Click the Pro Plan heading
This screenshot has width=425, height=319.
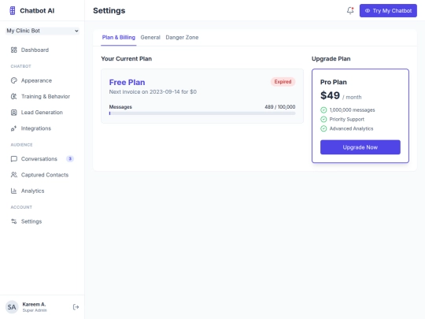(x=334, y=82)
